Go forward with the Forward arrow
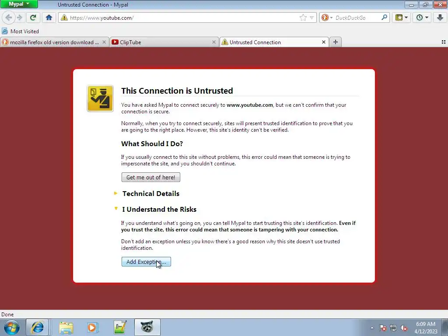 click(x=20, y=17)
